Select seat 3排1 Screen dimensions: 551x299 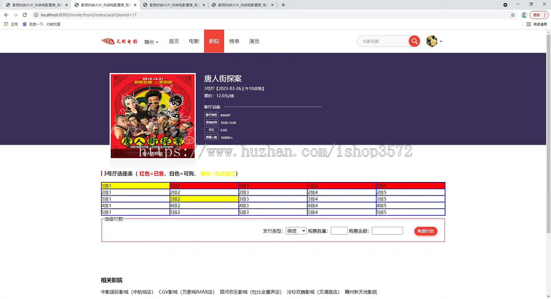tap(135, 199)
